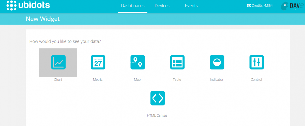This screenshot has width=305, height=126.
Task: Click the "HTML Canvas" text label
Action: pos(157,116)
